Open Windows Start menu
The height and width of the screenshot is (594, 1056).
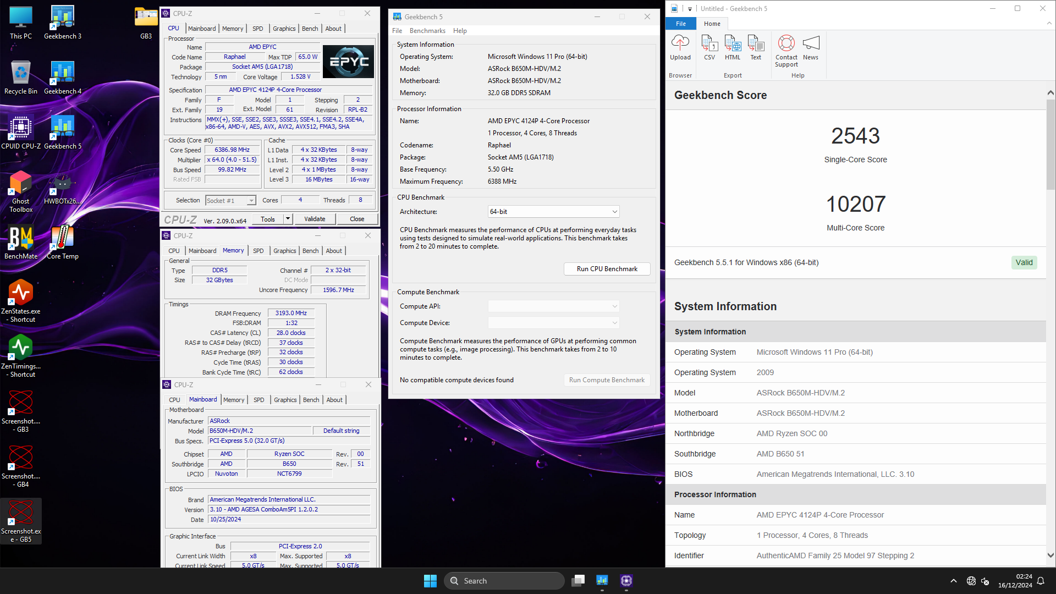point(430,581)
